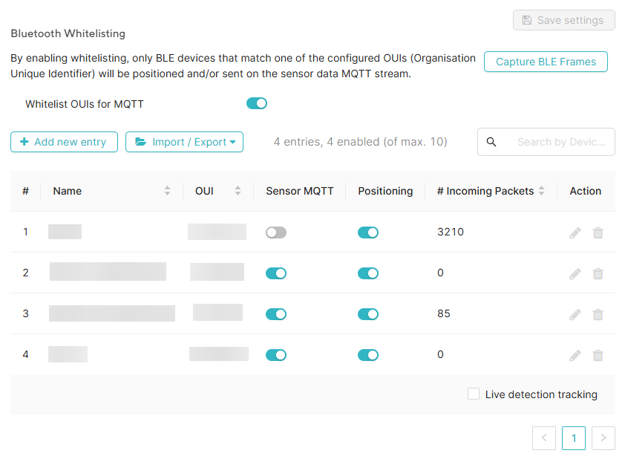Enable Sensor MQTT for entry 1
This screenshot has height=462, width=625.
click(x=276, y=232)
